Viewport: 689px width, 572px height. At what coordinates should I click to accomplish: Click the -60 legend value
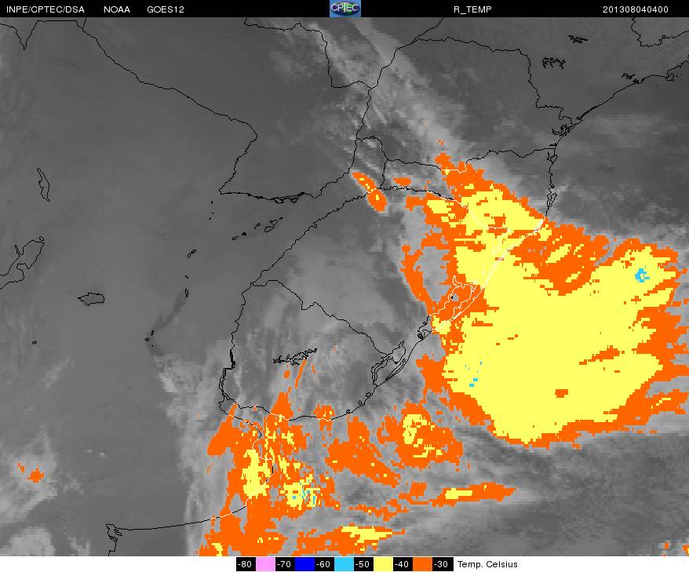point(324,564)
